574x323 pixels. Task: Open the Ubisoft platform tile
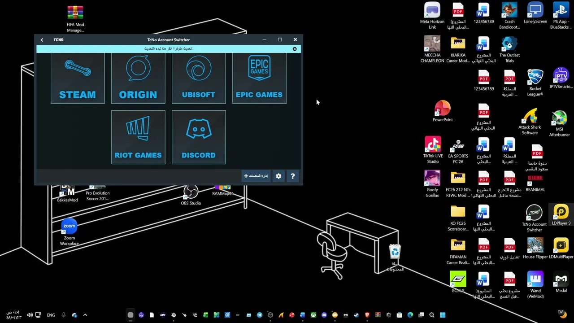click(x=199, y=78)
